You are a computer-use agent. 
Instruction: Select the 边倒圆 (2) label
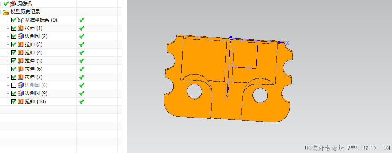pyautogui.click(x=36, y=36)
